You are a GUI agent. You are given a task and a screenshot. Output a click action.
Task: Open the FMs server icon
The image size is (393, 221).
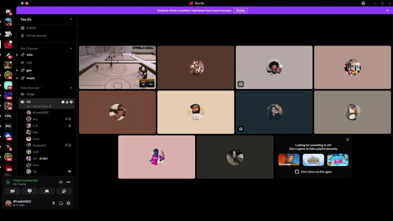pyautogui.click(x=8, y=116)
